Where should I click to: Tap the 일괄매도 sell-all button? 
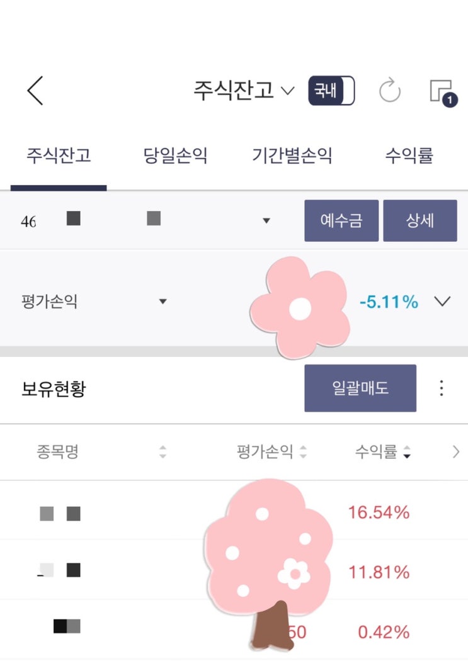pyautogui.click(x=360, y=388)
